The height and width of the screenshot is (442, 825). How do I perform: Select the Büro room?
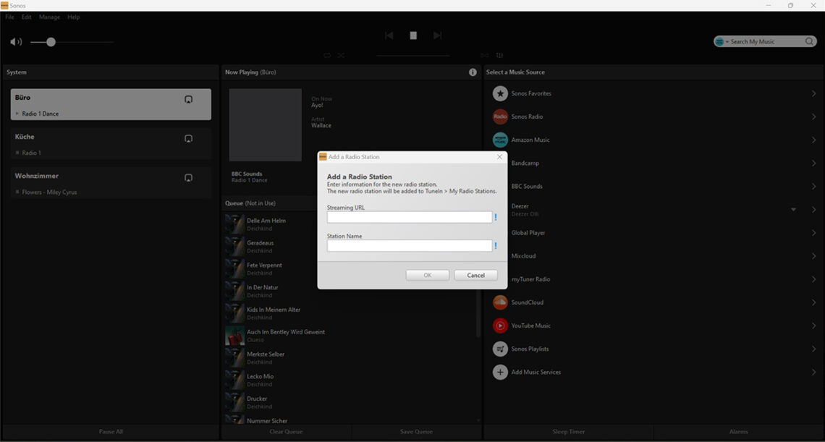click(111, 104)
